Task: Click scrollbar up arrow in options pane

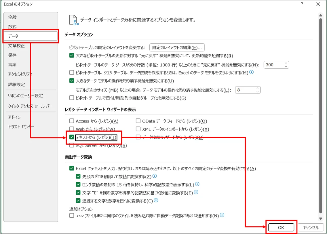Action: [321, 16]
